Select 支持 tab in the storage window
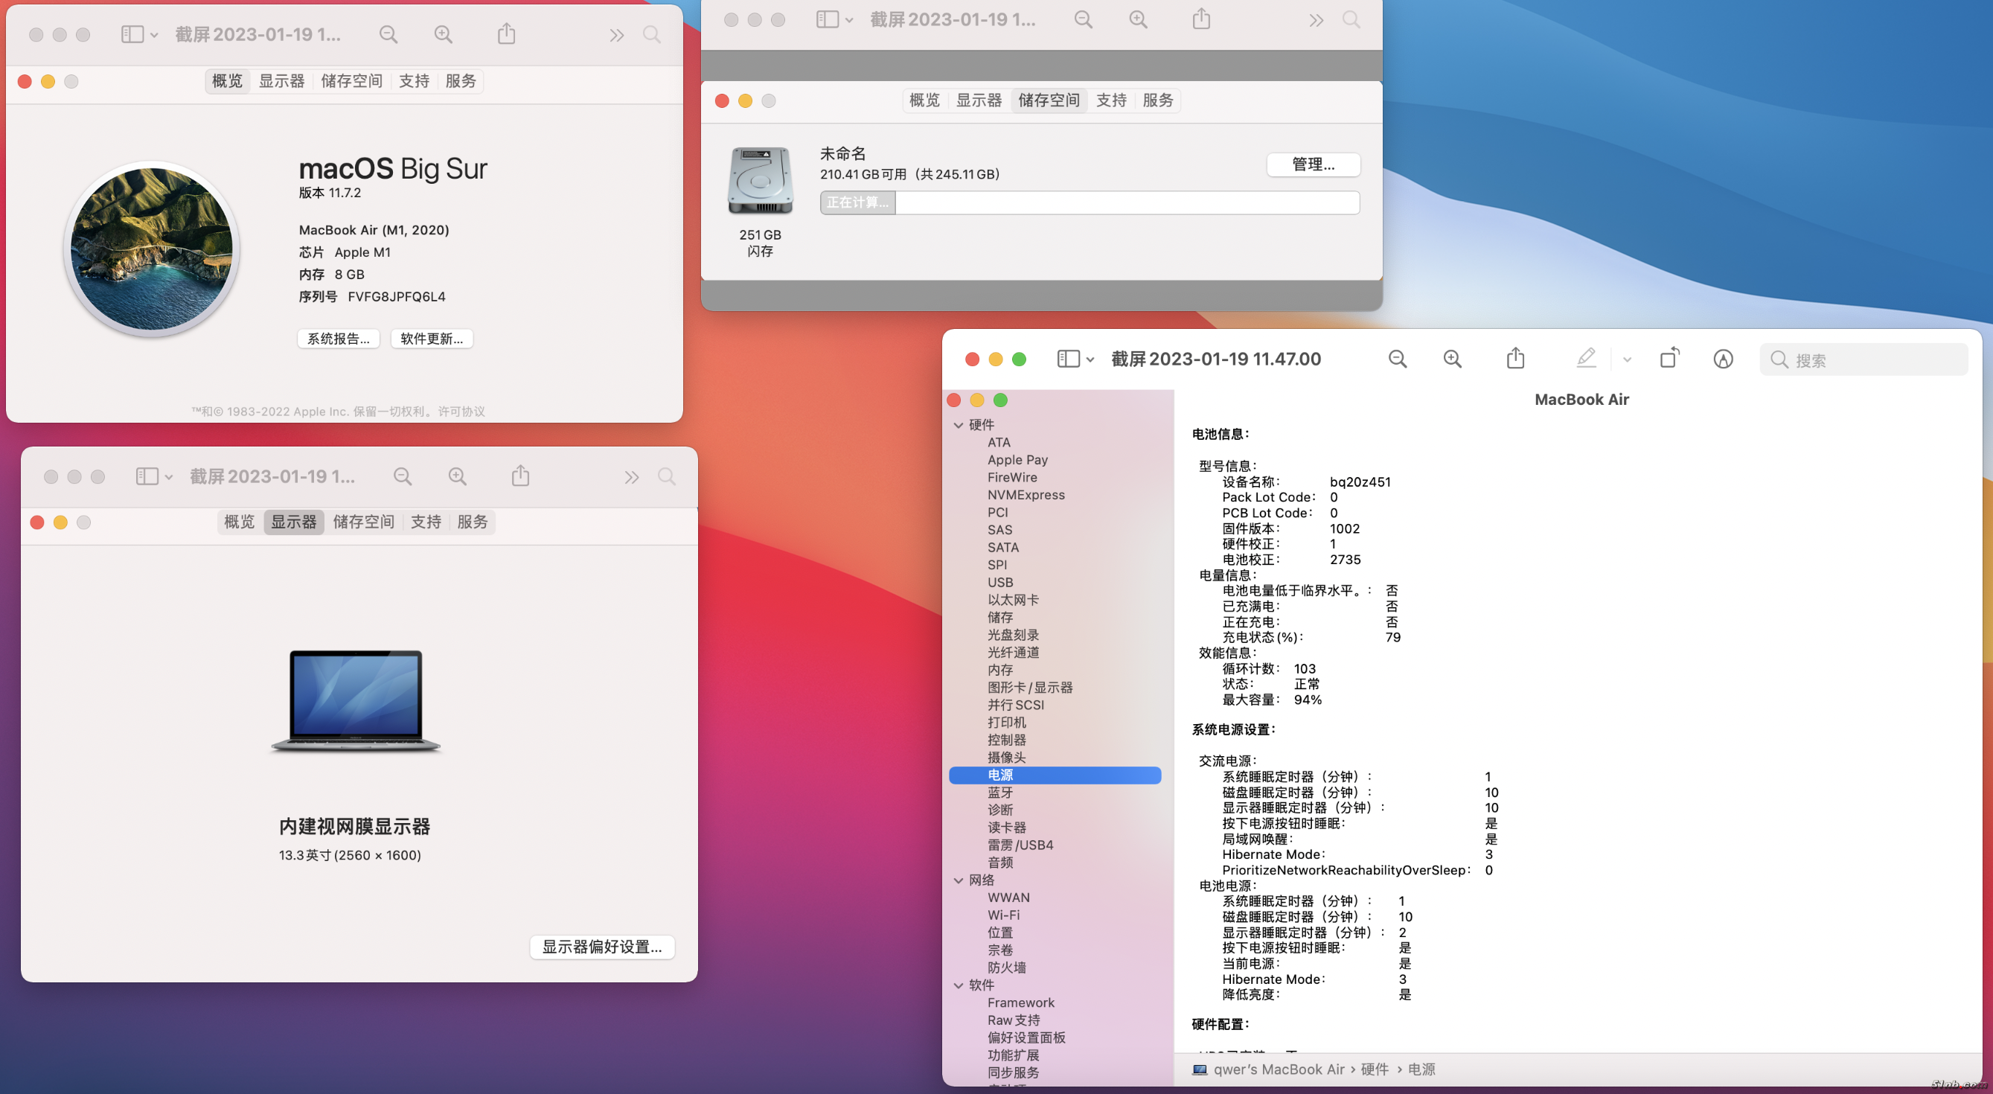The image size is (1993, 1094). click(1111, 100)
